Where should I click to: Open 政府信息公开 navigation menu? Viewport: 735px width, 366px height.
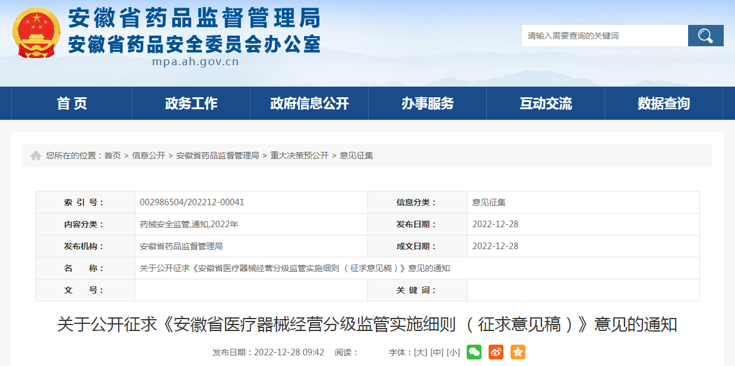pyautogui.click(x=309, y=103)
